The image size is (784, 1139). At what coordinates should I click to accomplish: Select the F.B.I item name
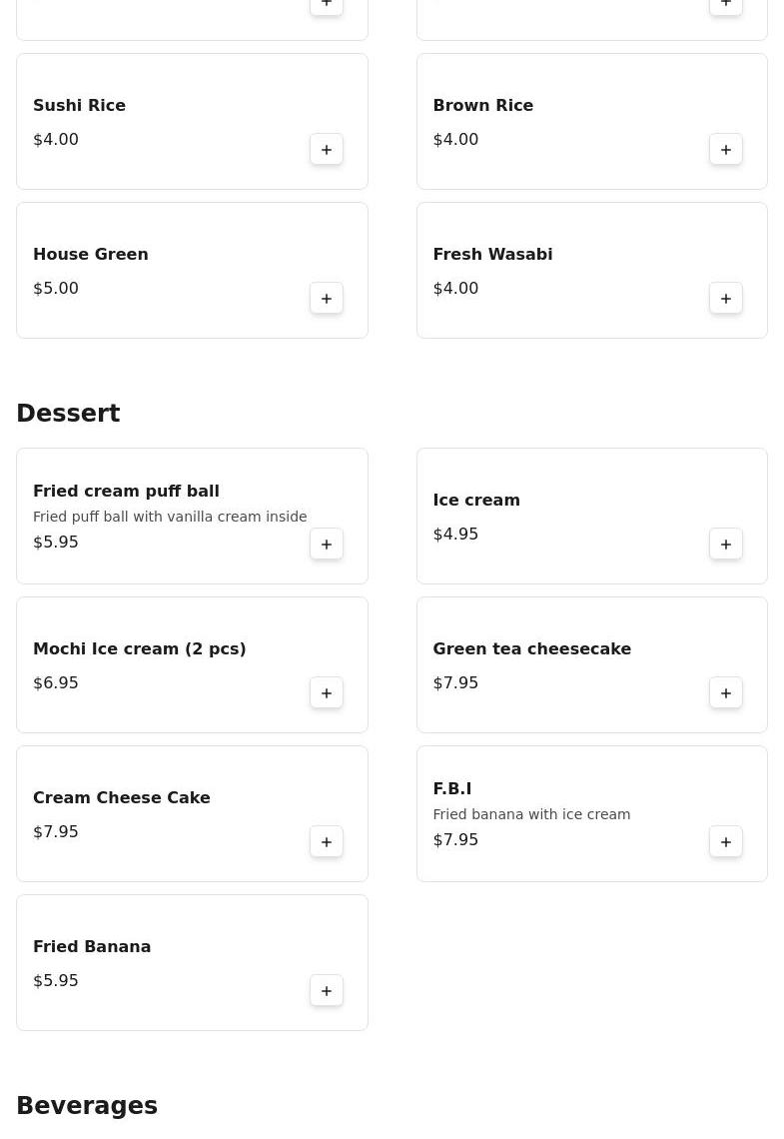(x=451, y=789)
